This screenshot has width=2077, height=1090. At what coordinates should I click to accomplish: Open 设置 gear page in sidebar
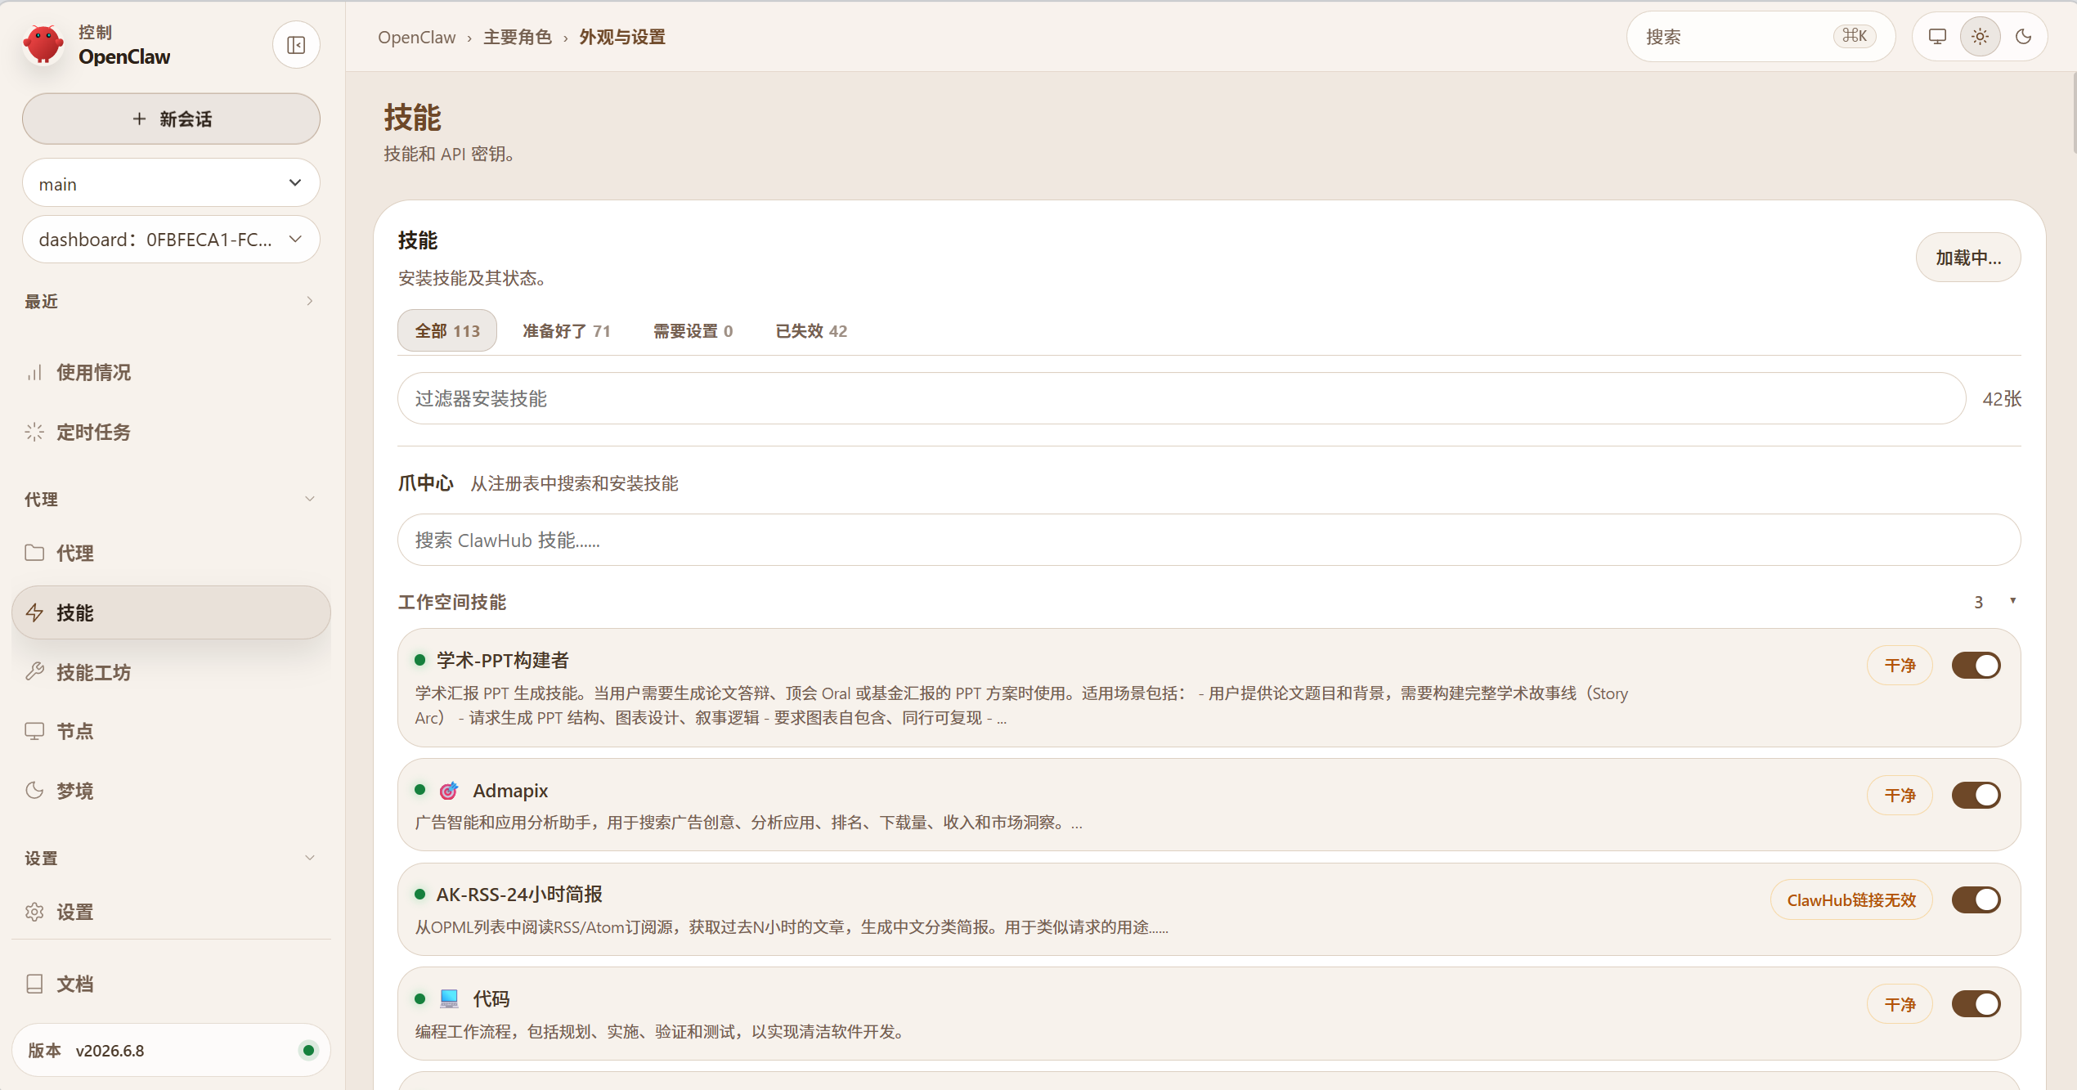pos(171,913)
